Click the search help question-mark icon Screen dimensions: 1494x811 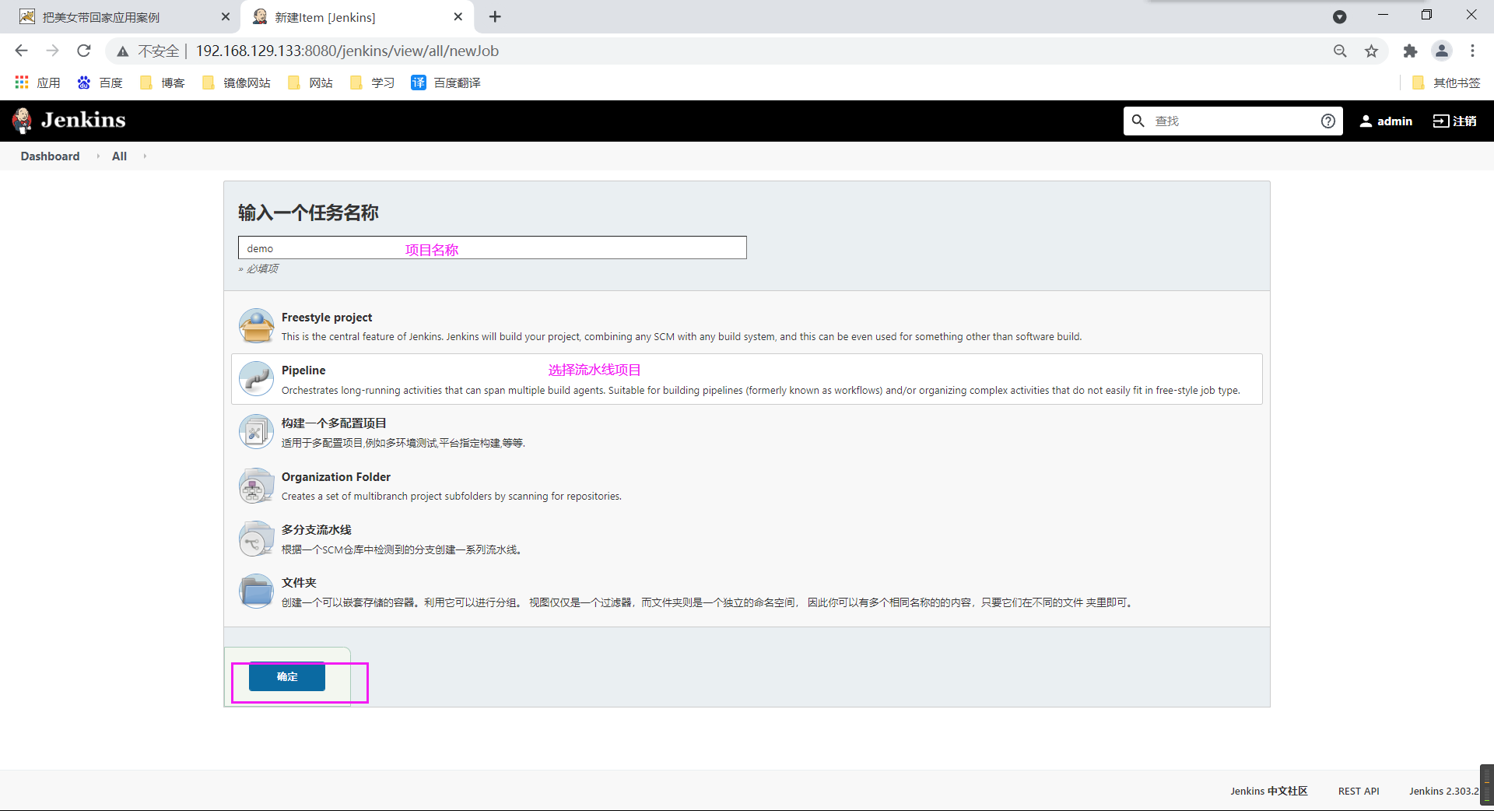[1328, 121]
